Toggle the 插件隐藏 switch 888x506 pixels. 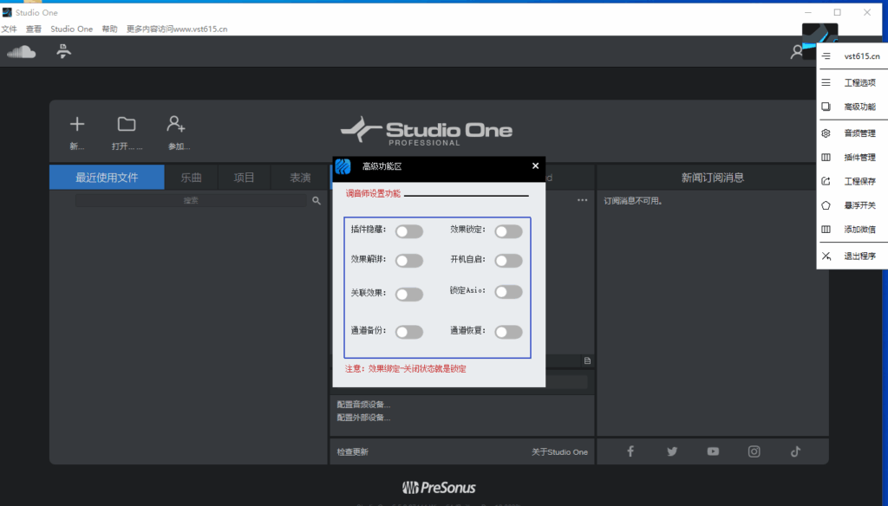[x=409, y=230]
